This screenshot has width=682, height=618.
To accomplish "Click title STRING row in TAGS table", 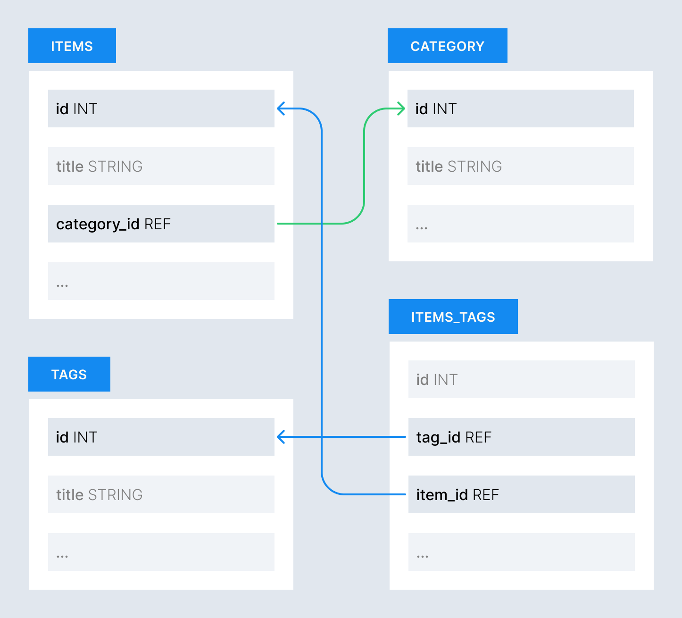I will tap(161, 494).
